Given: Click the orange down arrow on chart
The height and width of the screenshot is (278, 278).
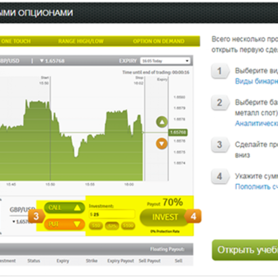Looking at the screenshot, I should [162, 144].
